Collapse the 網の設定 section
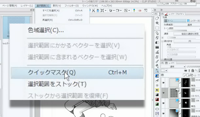The height and width of the screenshot is (117, 200). pyautogui.click(x=163, y=41)
